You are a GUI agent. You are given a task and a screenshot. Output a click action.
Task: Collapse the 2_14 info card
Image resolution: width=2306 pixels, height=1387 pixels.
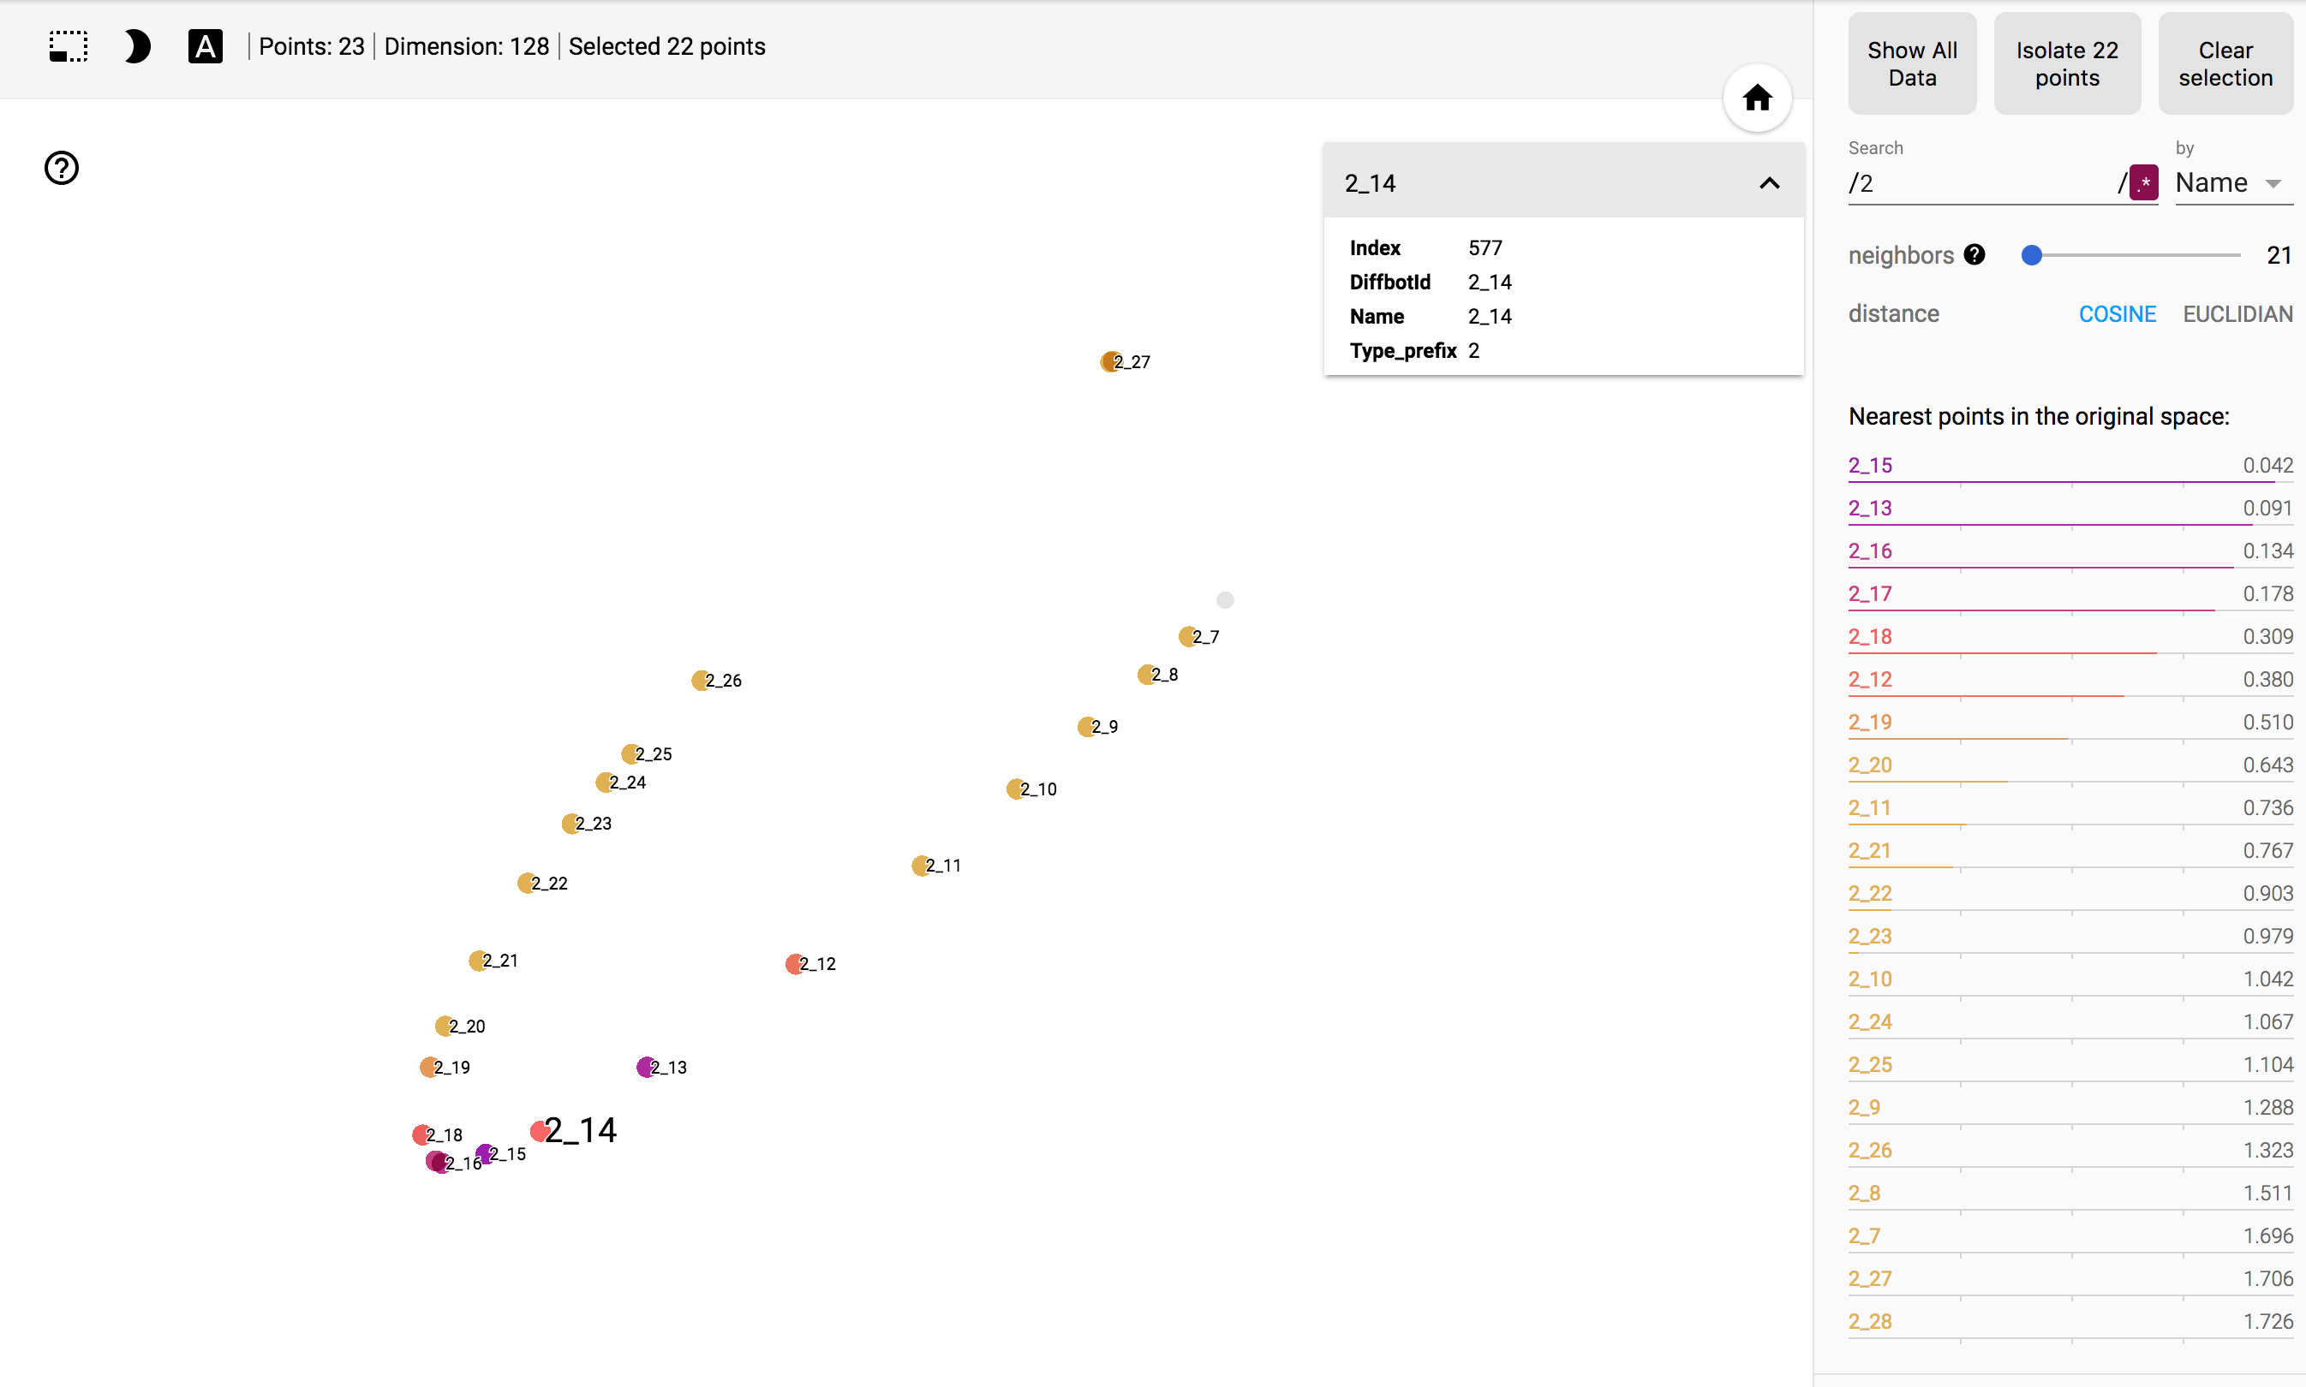click(x=1768, y=183)
